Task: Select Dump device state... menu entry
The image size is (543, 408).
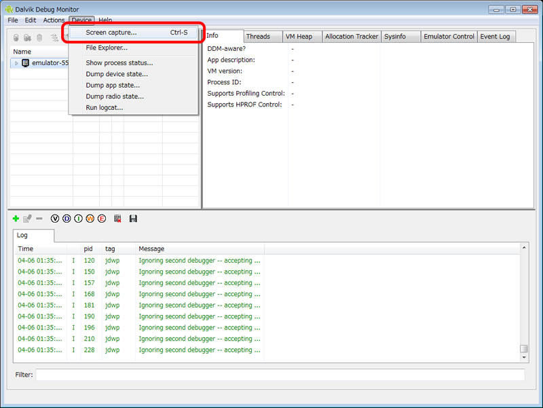Action: tap(134, 74)
